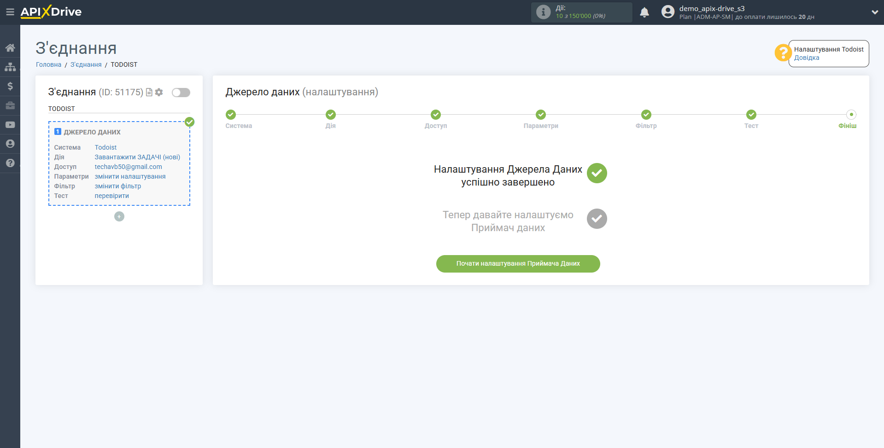Go to Параметри step

(541, 115)
